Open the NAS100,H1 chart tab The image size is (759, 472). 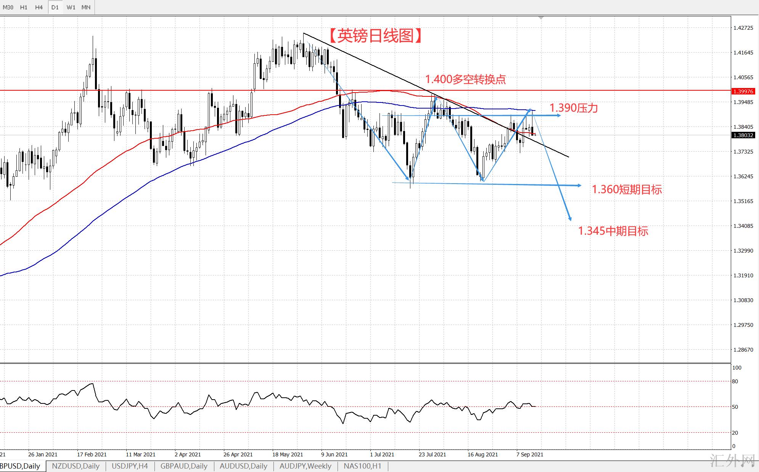click(x=362, y=466)
